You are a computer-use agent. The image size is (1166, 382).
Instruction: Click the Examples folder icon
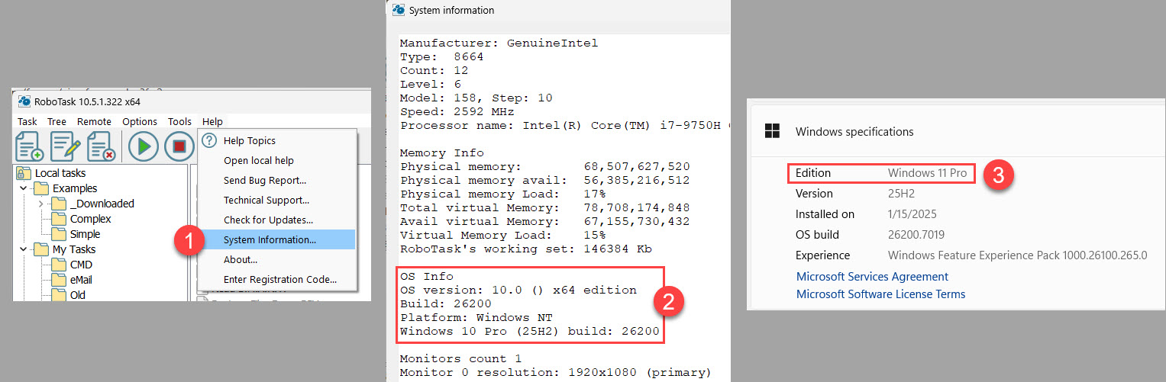[x=41, y=188]
